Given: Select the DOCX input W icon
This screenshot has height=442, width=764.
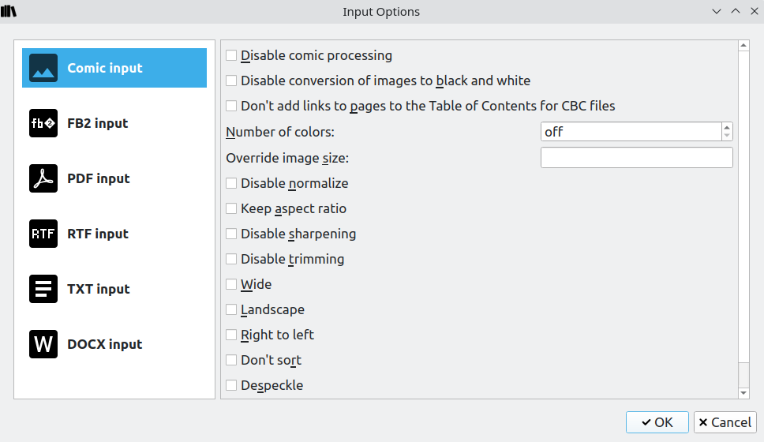Looking at the screenshot, I should click(43, 344).
